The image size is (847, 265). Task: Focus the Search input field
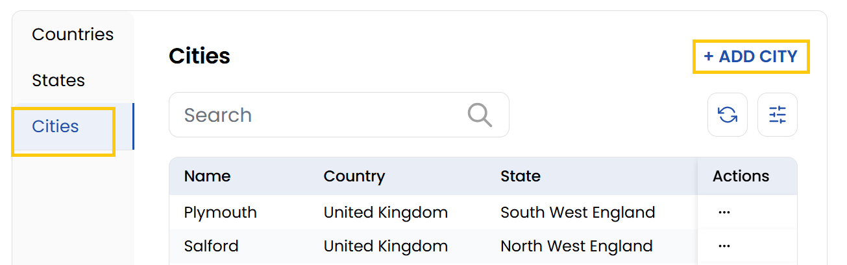tap(318, 115)
